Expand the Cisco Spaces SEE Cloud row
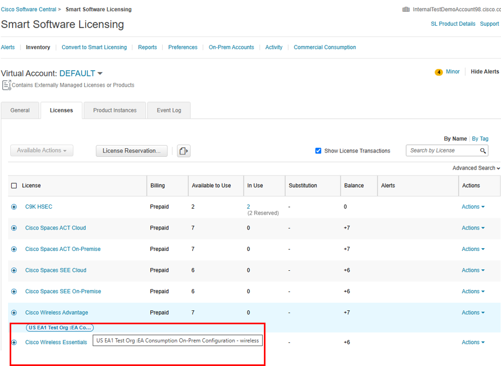501x366 pixels. (x=14, y=271)
